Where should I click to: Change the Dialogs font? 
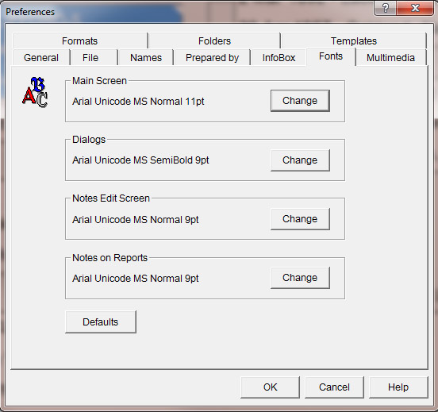click(x=300, y=160)
